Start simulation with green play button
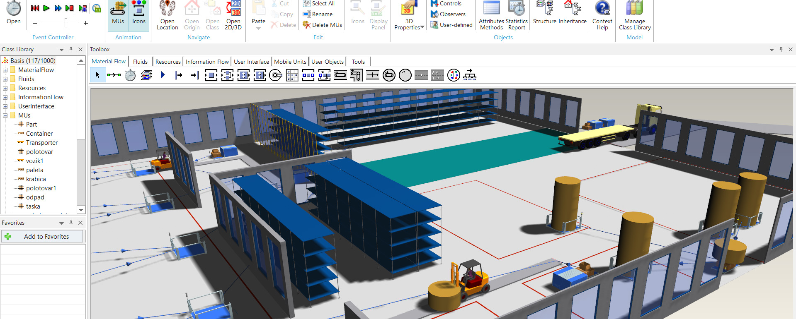 pyautogui.click(x=46, y=8)
